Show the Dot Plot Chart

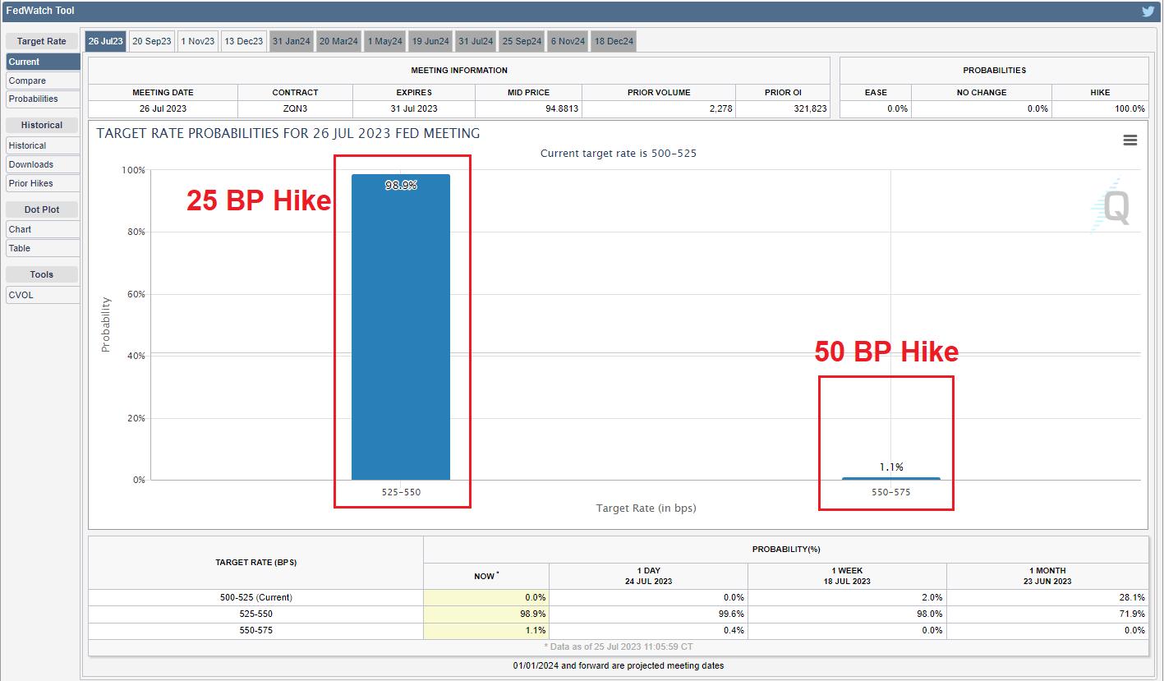tap(43, 229)
